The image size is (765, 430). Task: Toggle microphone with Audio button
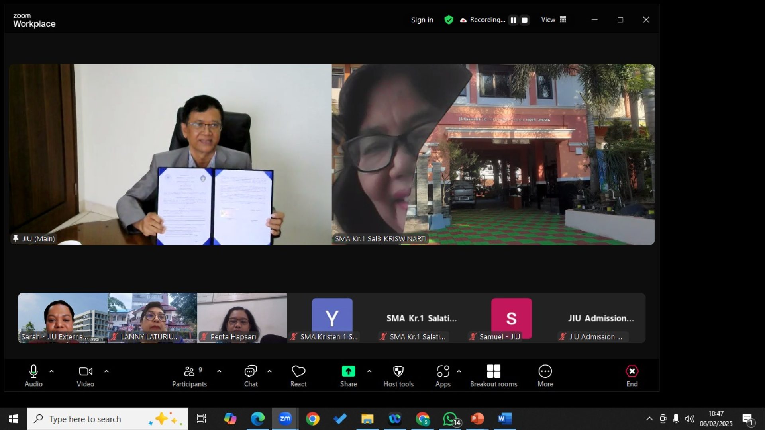(x=33, y=371)
